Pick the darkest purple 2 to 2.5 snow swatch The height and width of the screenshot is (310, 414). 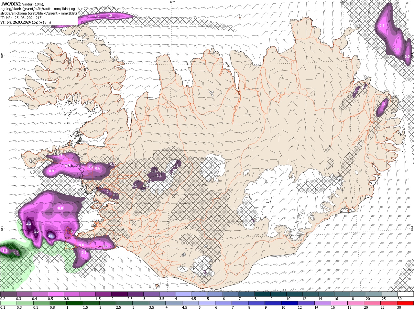119,294
